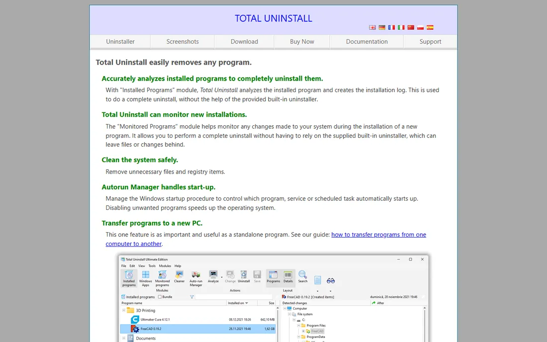Screen dimensions: 547x342
Task: Click the '08.12.2021 18:26' install date cell
Action: (240, 319)
